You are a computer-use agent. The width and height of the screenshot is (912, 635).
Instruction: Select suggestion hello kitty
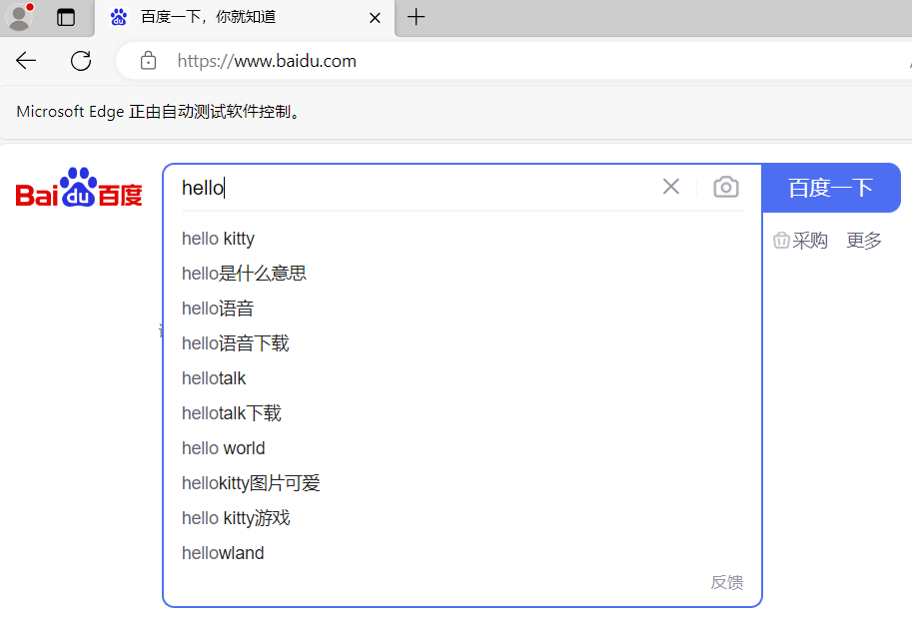point(461,239)
